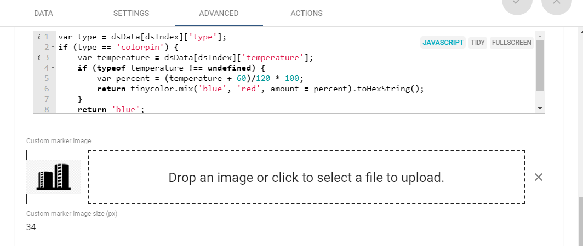Select the ADVANCED tab
This screenshot has height=246, width=583.
(219, 13)
